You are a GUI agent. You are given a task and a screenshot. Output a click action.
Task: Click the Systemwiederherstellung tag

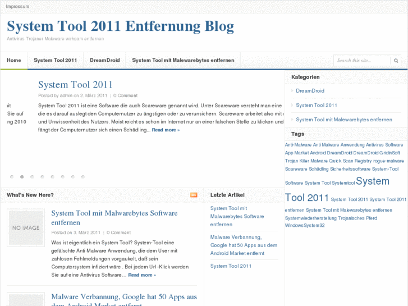coord(311,218)
